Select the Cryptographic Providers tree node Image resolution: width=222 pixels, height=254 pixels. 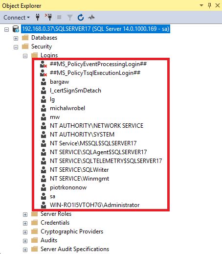coord(72,231)
